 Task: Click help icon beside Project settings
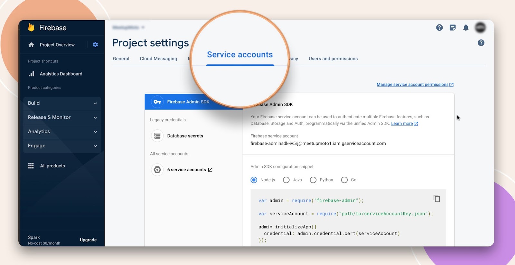(x=481, y=43)
